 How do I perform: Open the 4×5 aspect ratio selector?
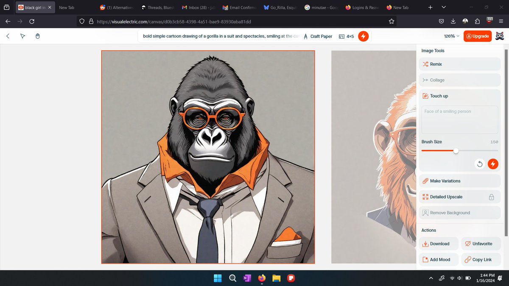(x=346, y=36)
